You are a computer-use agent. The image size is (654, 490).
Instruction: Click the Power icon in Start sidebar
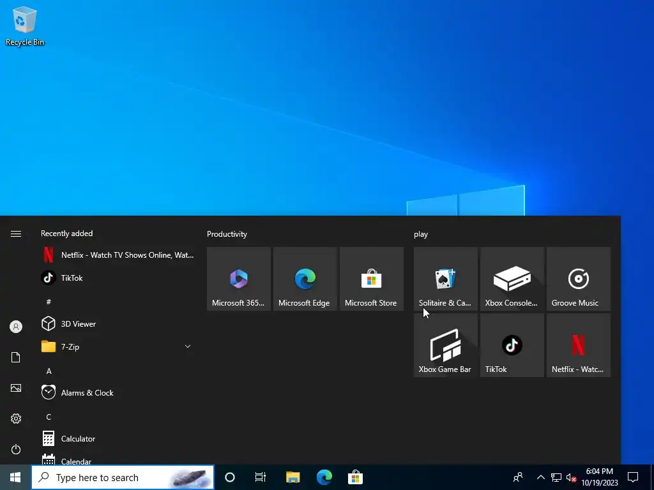click(x=16, y=449)
